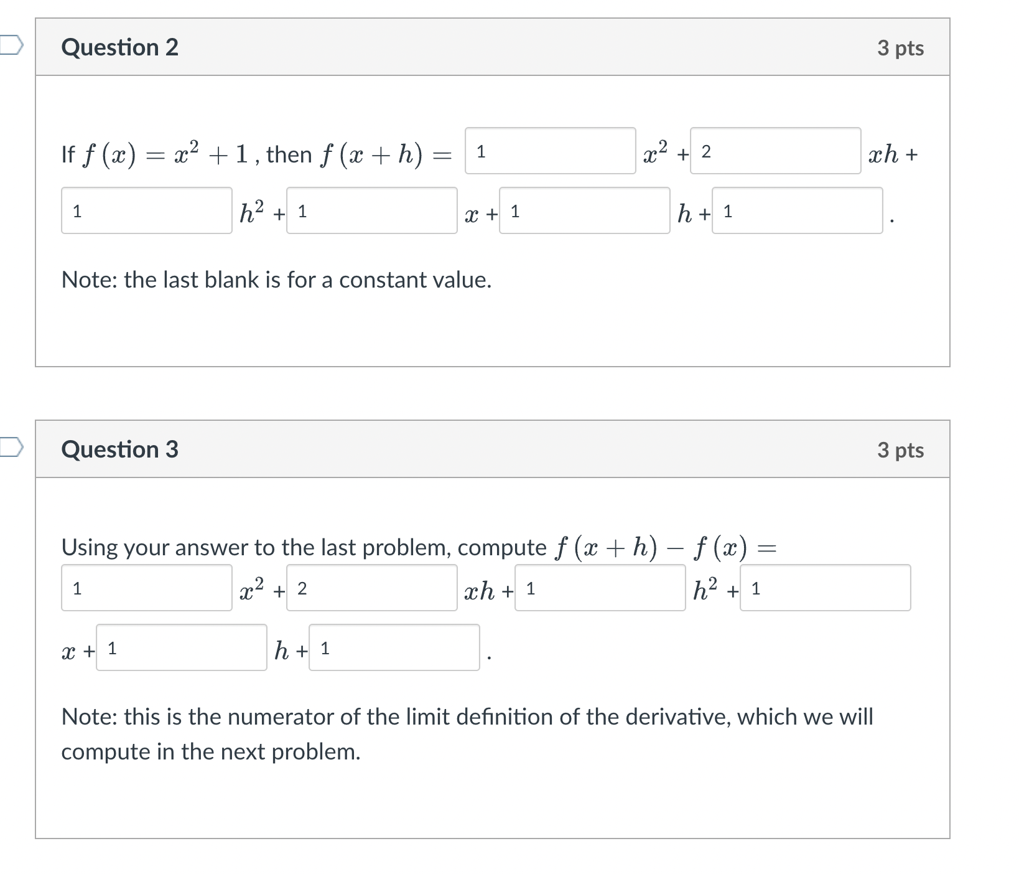Click Question 2's h coefficient input box
The width and height of the screenshot is (1019, 874).
tap(584, 210)
